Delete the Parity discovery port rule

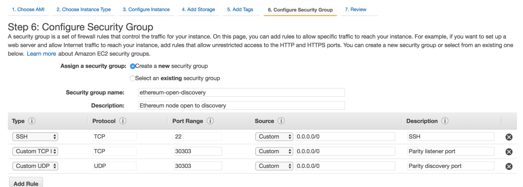pos(509,167)
